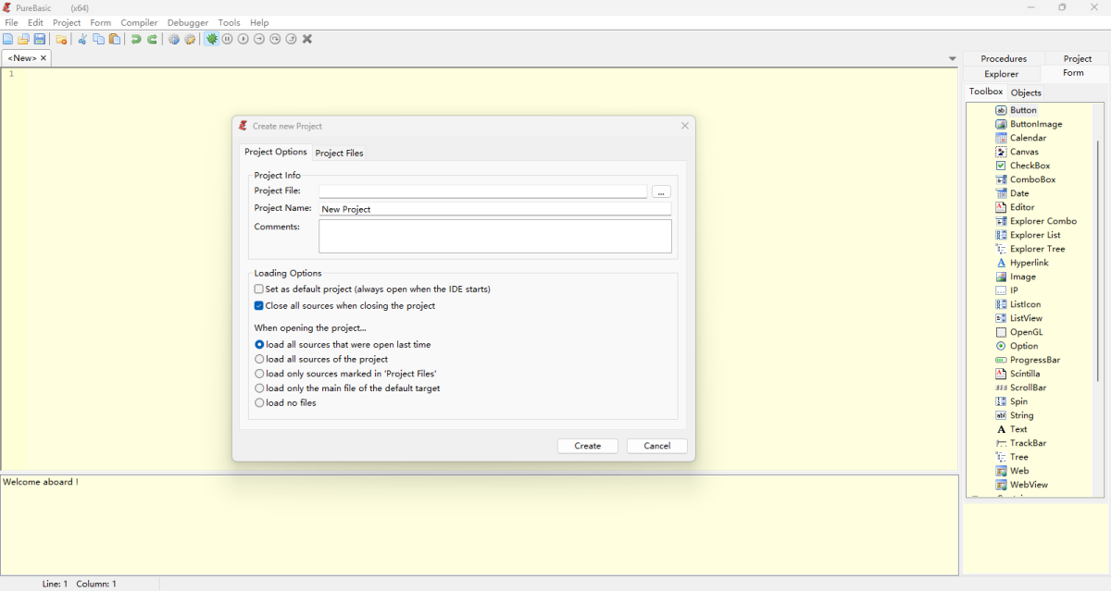Screen dimensions: 1111x591
Task: Select the Canvas gadget in Toolbox
Action: point(1024,152)
